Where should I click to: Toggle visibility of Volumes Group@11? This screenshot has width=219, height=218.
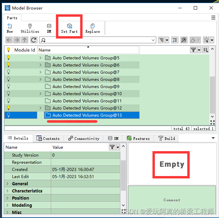click(x=9, y=101)
